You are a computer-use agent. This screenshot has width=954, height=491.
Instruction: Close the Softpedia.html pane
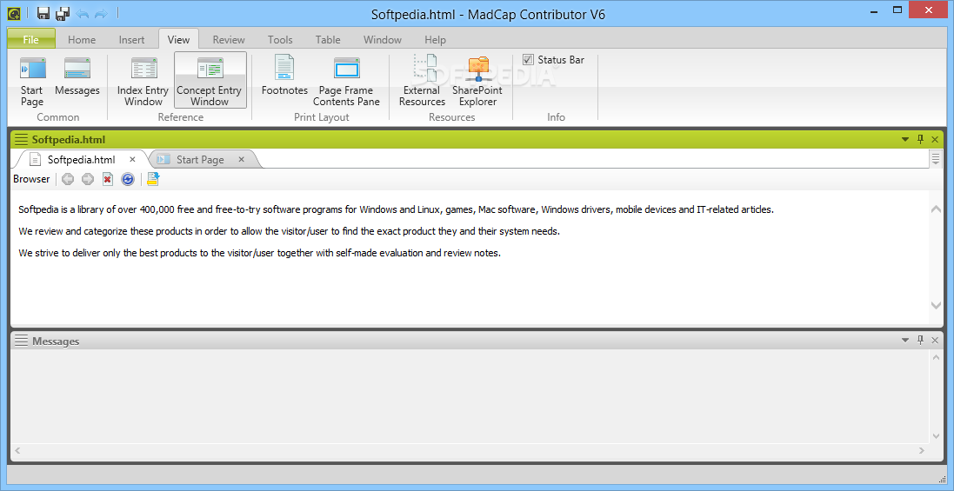pos(935,140)
